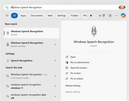Click the Windows Speech Recognition title in details pane
Image resolution: width=129 pixels, height=101 pixels.
click(x=94, y=42)
